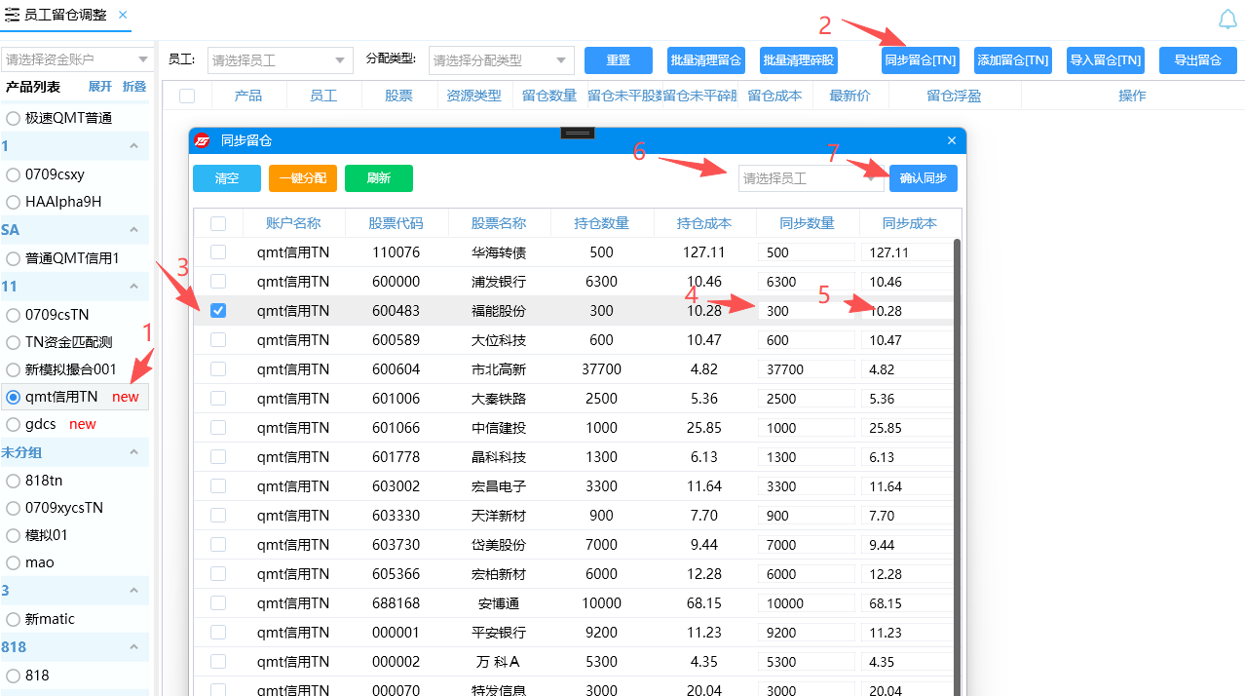Screen dimensions: 1245x696
Task: Click the 持仓数量 column header
Action: (601, 223)
